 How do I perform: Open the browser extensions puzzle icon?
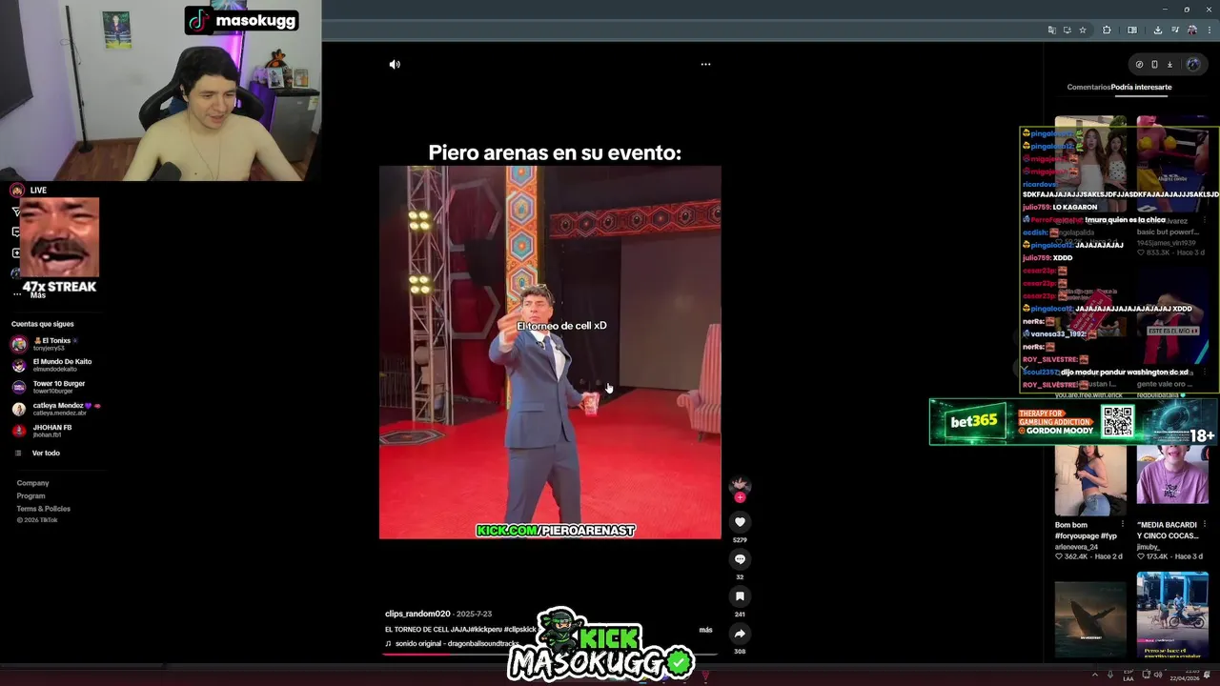[1107, 30]
